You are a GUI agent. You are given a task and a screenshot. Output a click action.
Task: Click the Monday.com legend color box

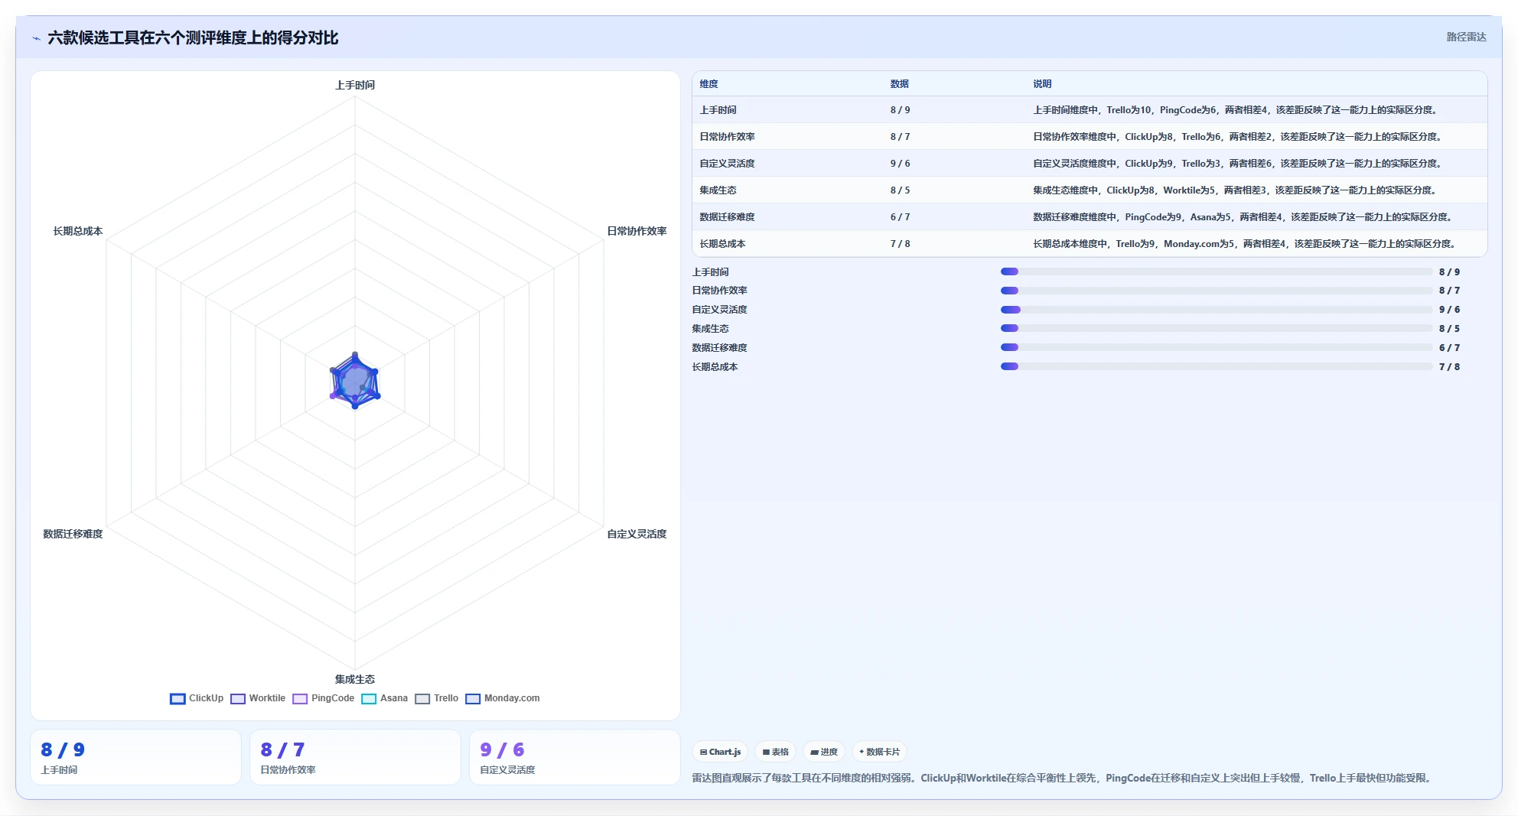pyautogui.click(x=473, y=698)
